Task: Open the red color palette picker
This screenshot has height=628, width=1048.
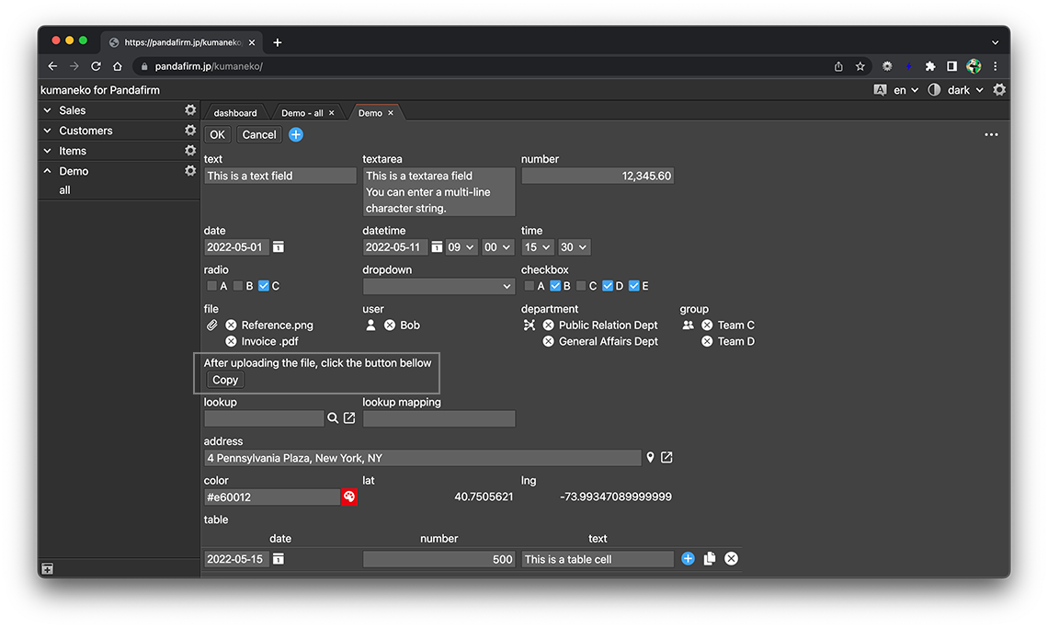Action: 349,497
